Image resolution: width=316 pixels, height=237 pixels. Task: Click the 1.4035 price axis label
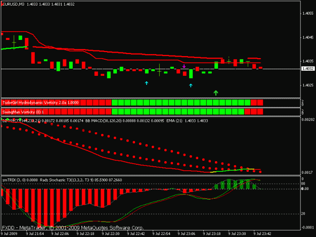[x=308, y=61]
